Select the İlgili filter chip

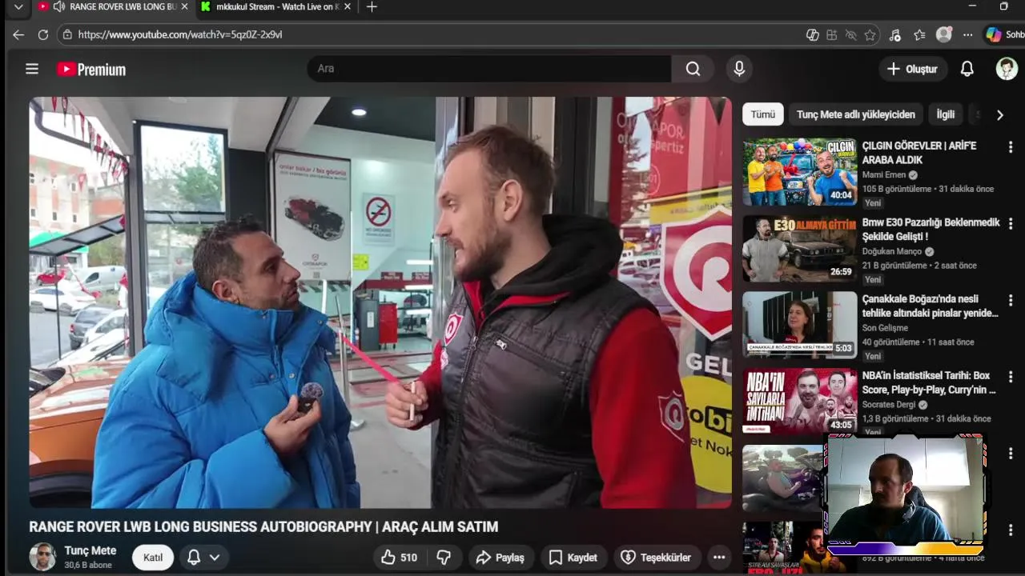point(946,114)
